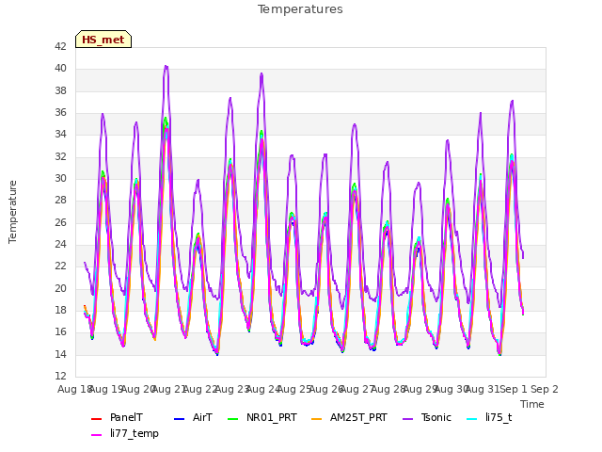Image resolution: width=602 pixels, height=452 pixels.
Task: Click the Aug 31 x-axis tick label
Action: click(483, 389)
